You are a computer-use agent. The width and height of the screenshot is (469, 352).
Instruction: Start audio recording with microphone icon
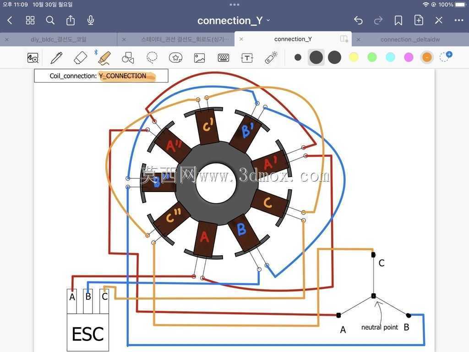(91, 20)
